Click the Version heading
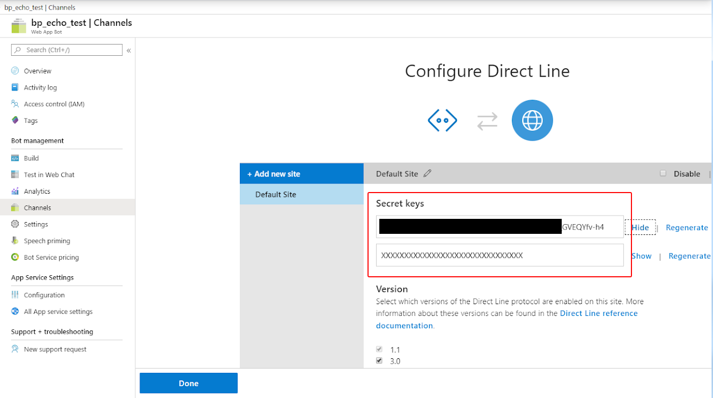This screenshot has width=713, height=398. pos(392,289)
